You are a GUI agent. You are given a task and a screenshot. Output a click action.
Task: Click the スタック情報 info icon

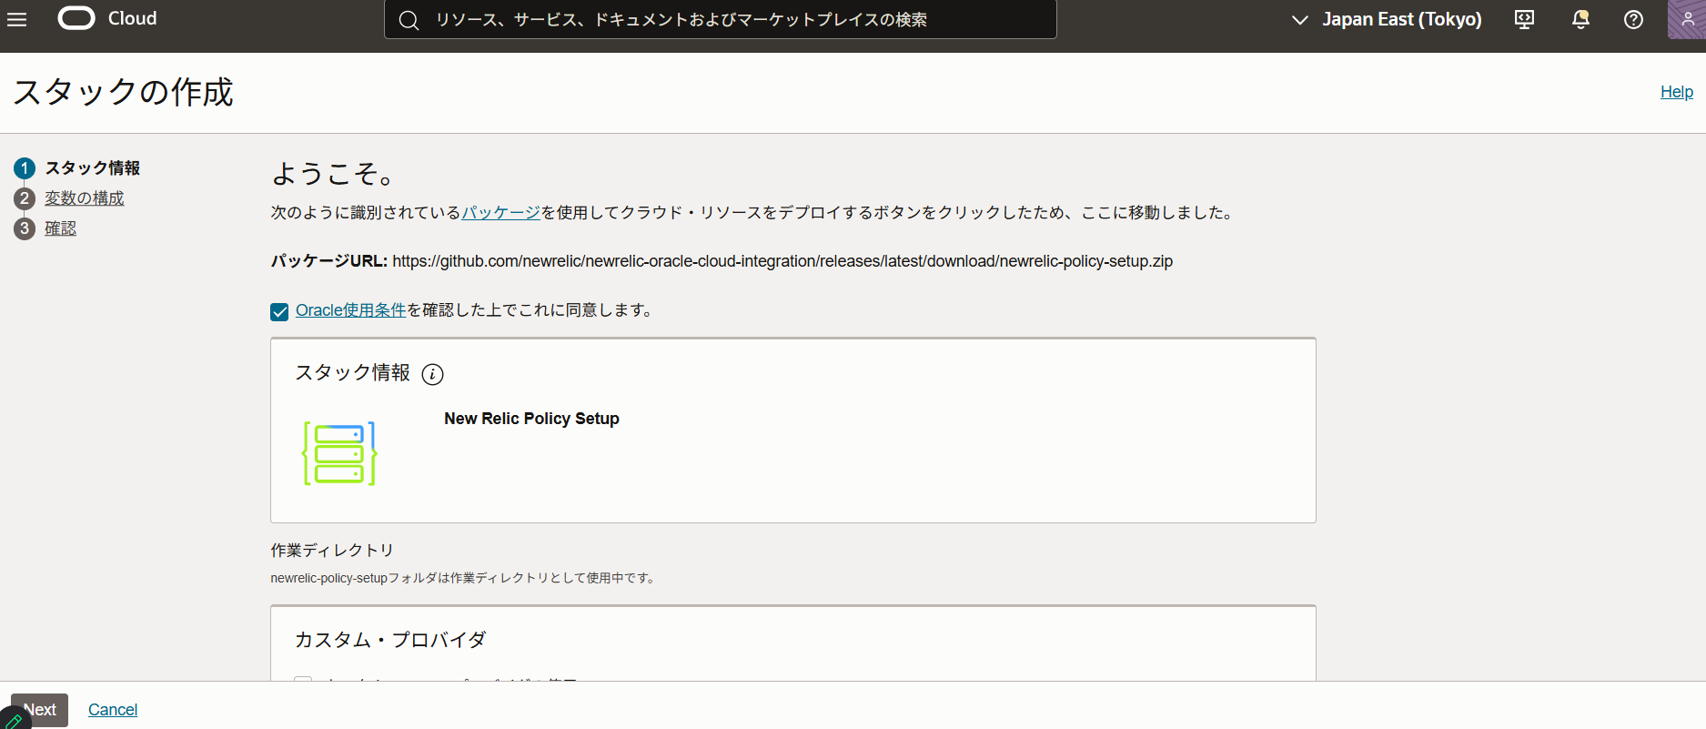coord(433,374)
